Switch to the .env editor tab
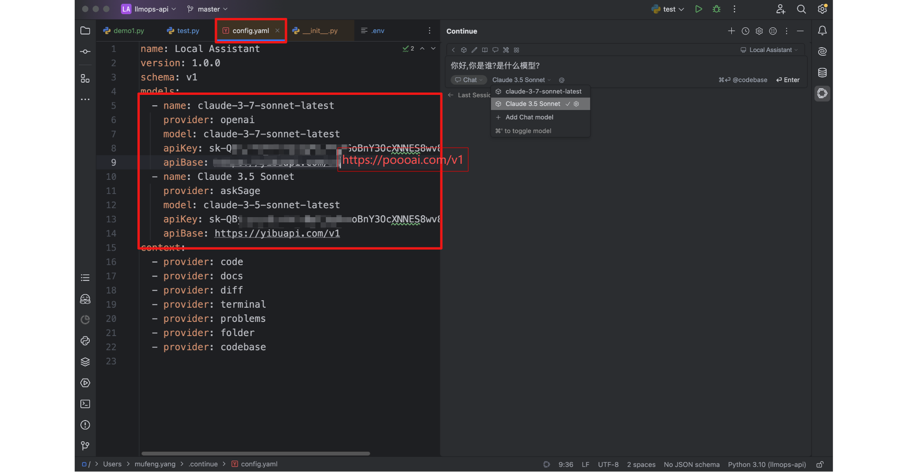Image resolution: width=907 pixels, height=472 pixels. point(373,31)
